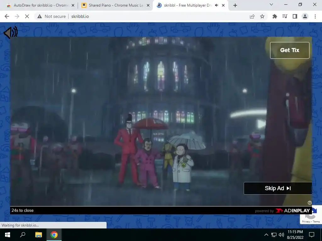Click the Get Tix button
This screenshot has height=241, width=322.
290,50
